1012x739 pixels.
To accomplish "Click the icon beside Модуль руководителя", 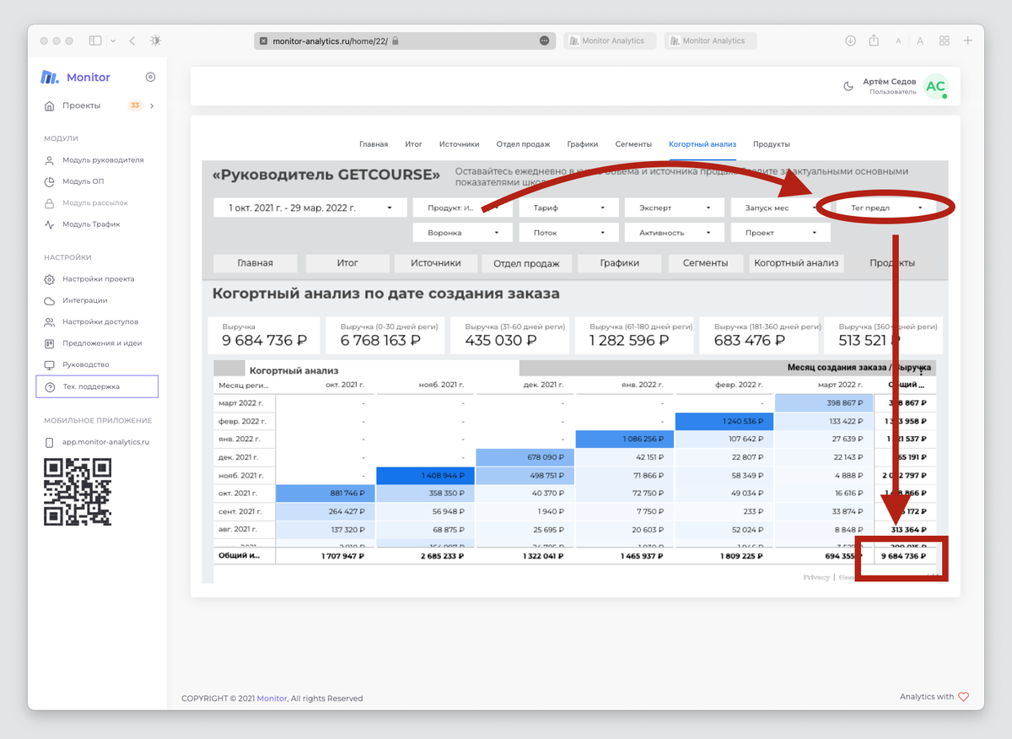I will (x=50, y=160).
